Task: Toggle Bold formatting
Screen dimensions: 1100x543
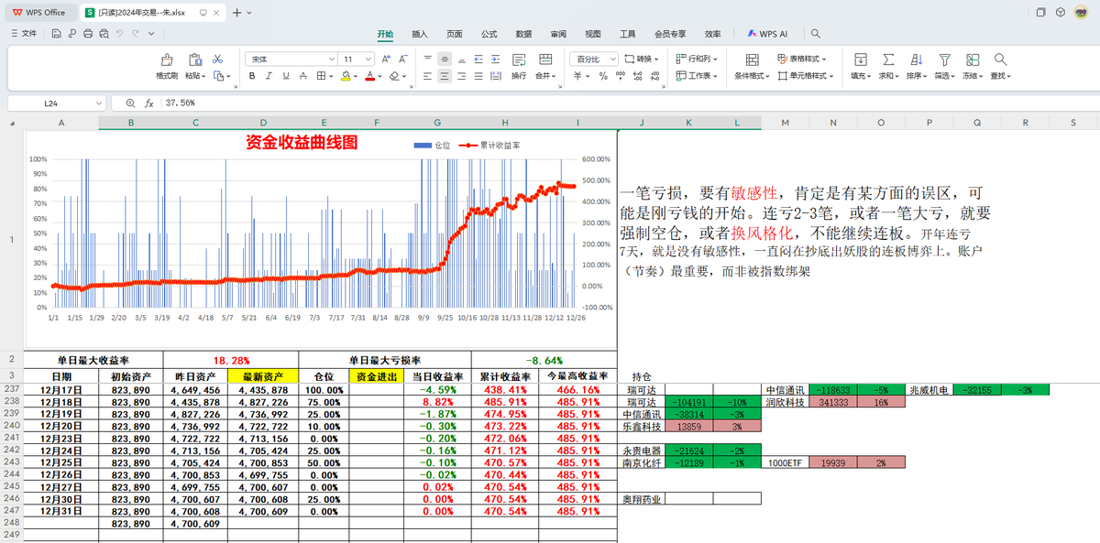Action: click(251, 76)
